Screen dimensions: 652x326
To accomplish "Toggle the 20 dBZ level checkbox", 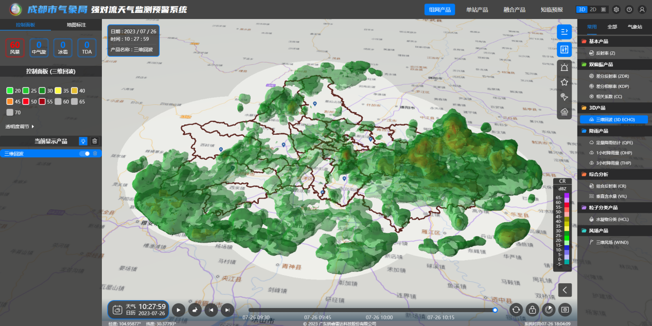I will [10, 90].
